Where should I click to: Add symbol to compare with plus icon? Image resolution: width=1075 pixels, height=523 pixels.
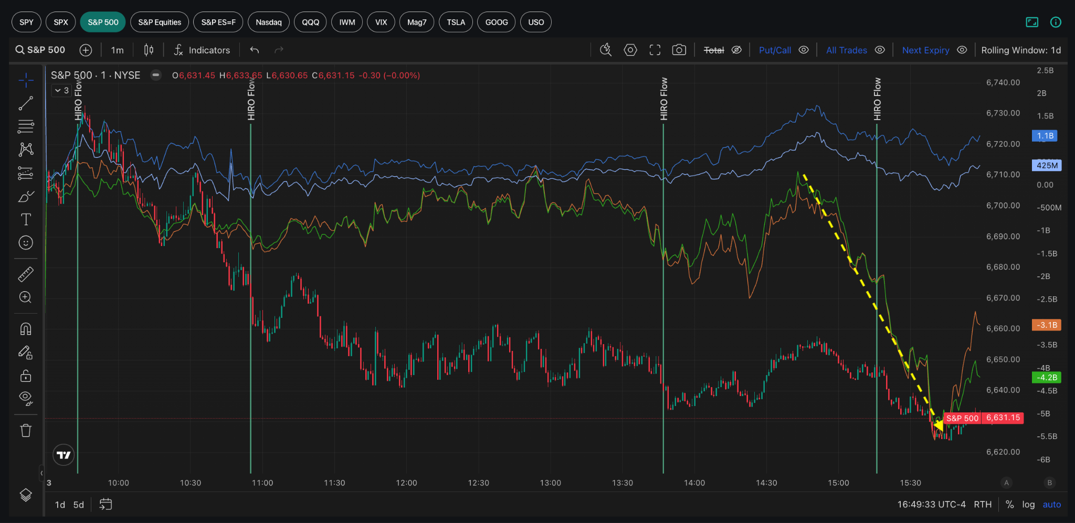[86, 50]
